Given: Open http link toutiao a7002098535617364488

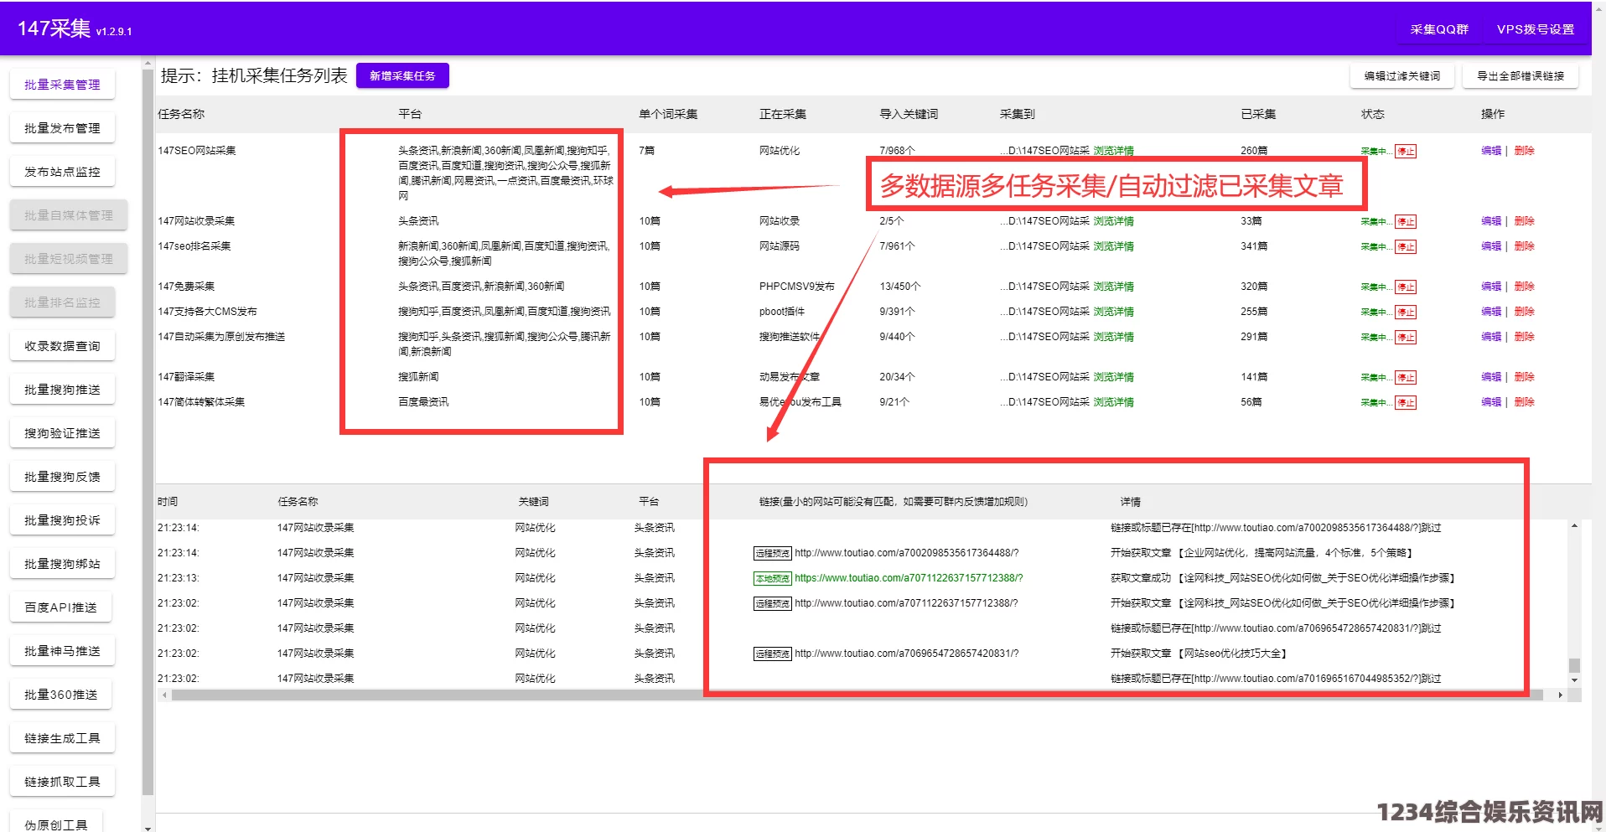Looking at the screenshot, I should (x=906, y=553).
